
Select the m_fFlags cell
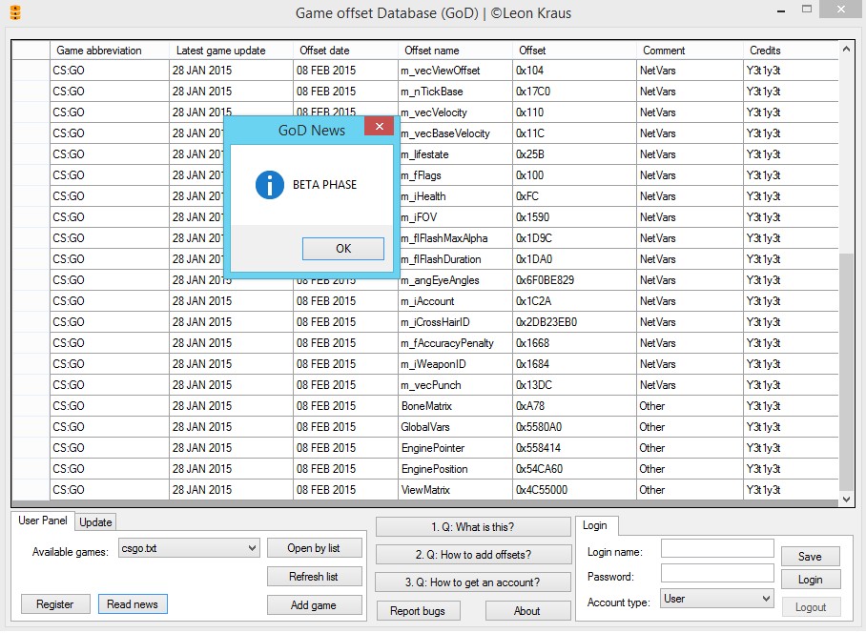455,175
